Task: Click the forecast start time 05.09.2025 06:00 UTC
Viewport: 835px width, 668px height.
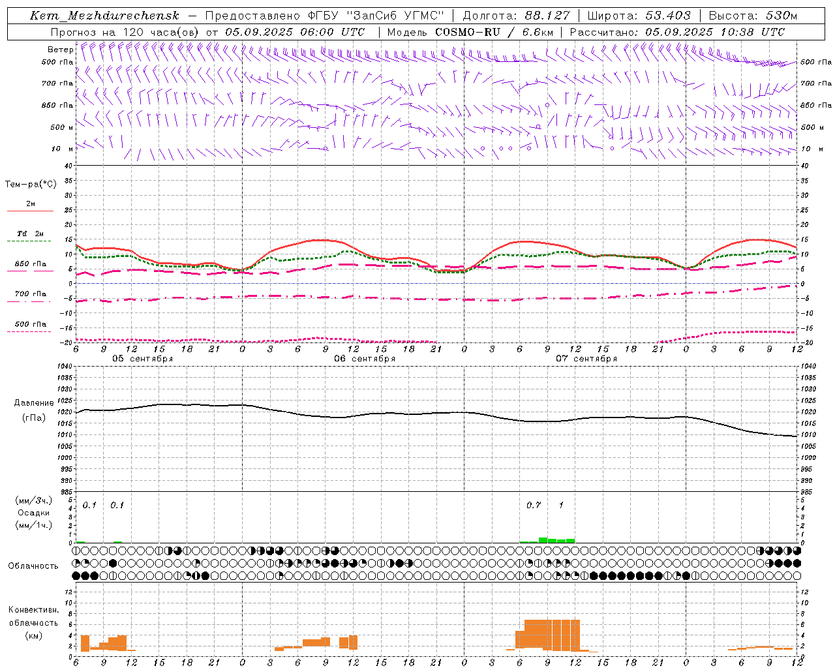Action: coord(295,32)
